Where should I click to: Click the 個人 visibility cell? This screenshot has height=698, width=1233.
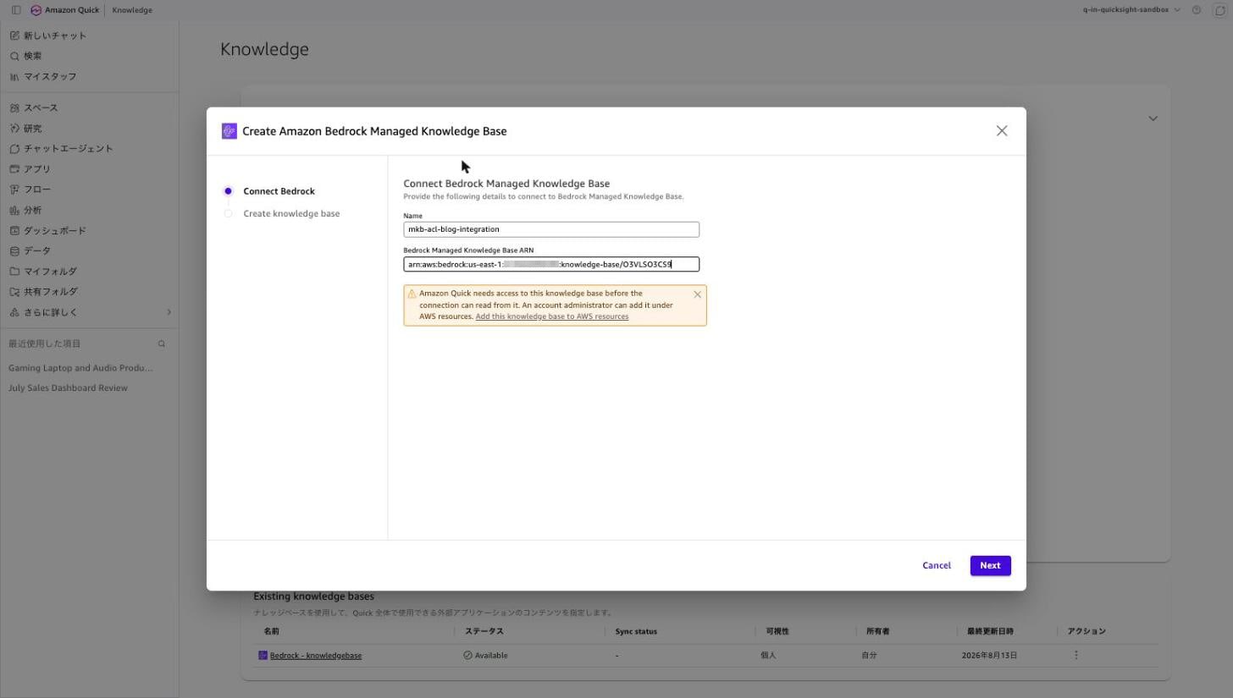point(768,656)
